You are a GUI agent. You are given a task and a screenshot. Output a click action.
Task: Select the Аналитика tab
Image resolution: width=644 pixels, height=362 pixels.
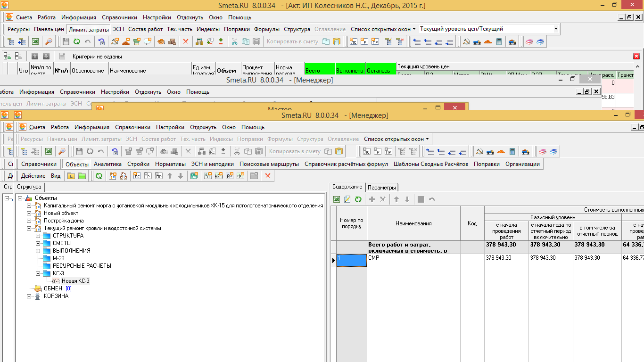tap(107, 164)
